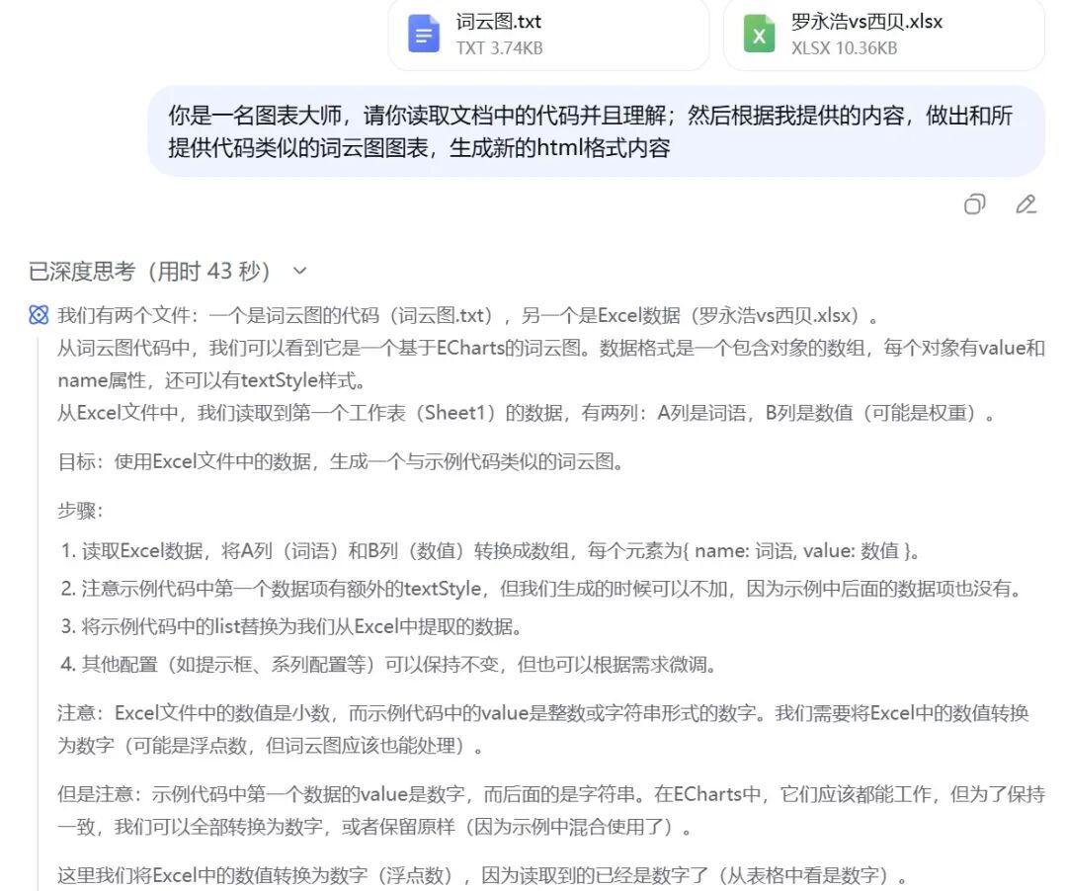Copy the user message using the copy icon

click(974, 204)
